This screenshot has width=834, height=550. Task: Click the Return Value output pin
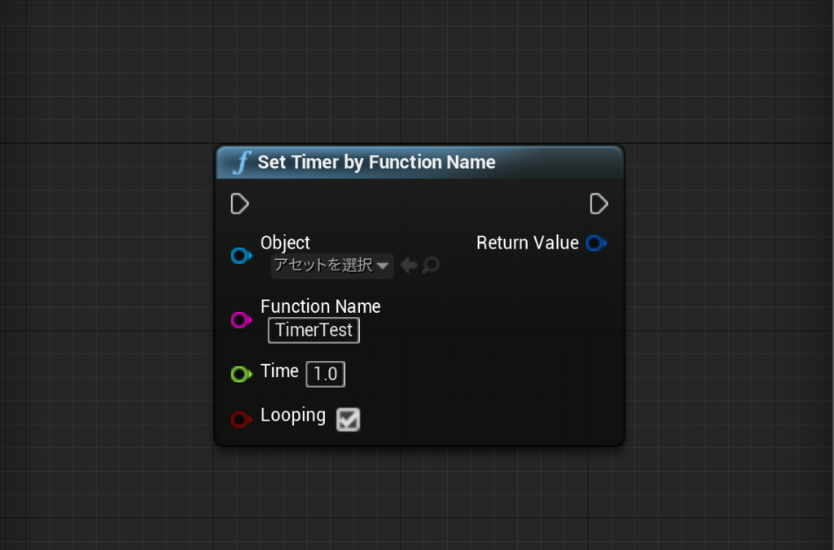pyautogui.click(x=596, y=243)
